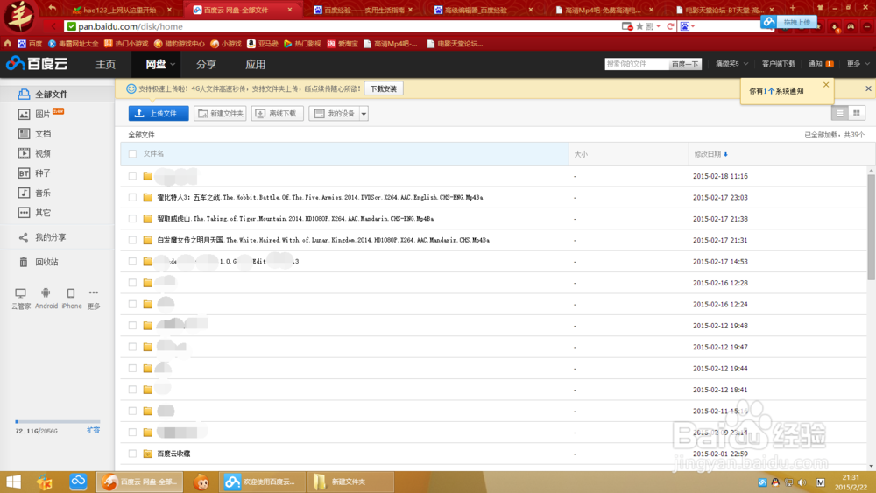This screenshot has width=876, height=493.
Task: Click the 下载安装 button in banner
Action: (x=384, y=88)
